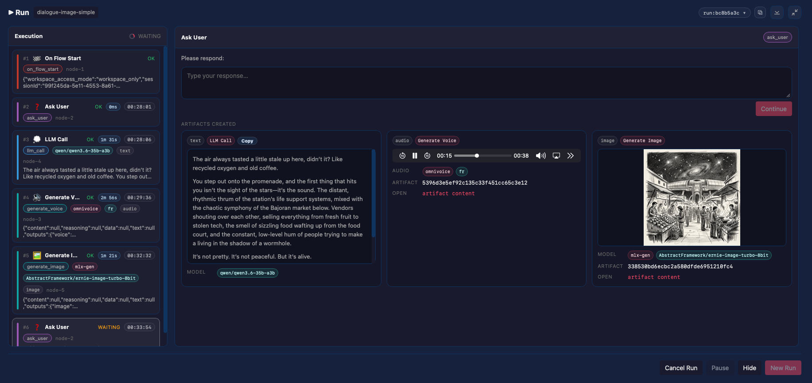Click the 1m 31s duration on LLM Call
Screen dimensions: 812x383
109,139
